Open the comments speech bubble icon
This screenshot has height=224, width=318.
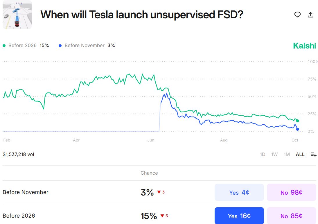click(297, 15)
